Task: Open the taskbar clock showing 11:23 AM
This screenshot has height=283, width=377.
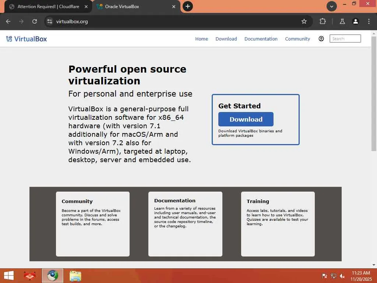Action: [x=361, y=276]
